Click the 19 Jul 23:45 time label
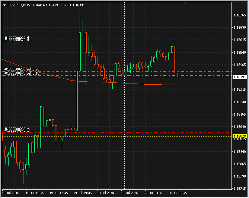Screen dimensions: 249x198 pos(130,193)
